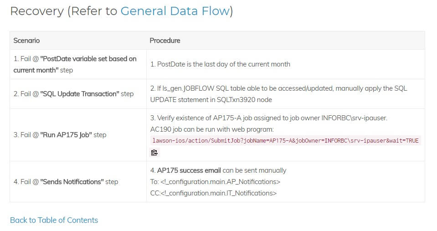This screenshot has height=231, width=437.
Task: Select the ls_gen.JOBFLOW SQL table procedure text
Action: pyautogui.click(x=279, y=88)
